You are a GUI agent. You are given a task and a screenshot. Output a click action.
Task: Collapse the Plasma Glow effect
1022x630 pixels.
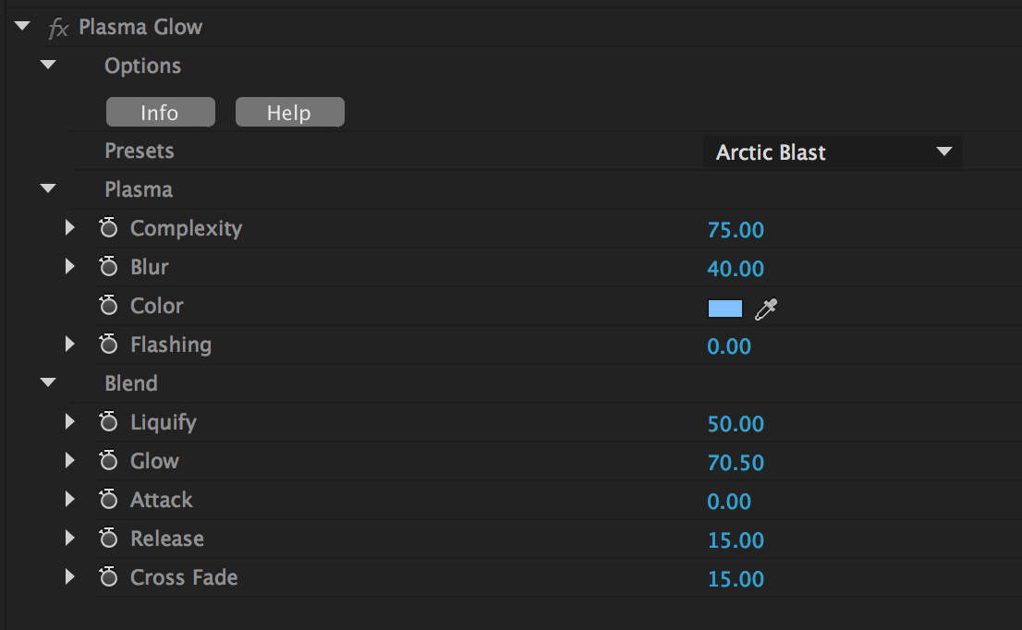tap(23, 27)
